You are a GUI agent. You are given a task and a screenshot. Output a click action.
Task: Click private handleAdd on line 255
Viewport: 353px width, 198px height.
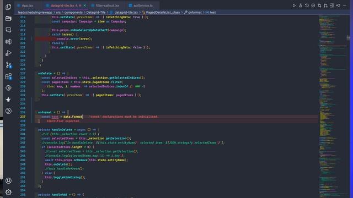coord(52,195)
